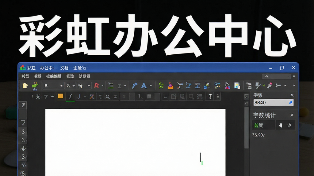Click the green symbols icon in toolbar

(161, 86)
